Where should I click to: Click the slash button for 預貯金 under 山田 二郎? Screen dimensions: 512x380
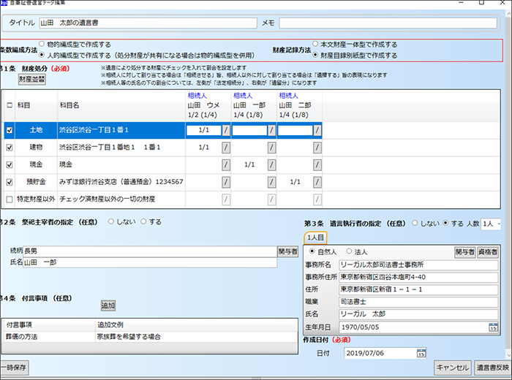(x=317, y=181)
